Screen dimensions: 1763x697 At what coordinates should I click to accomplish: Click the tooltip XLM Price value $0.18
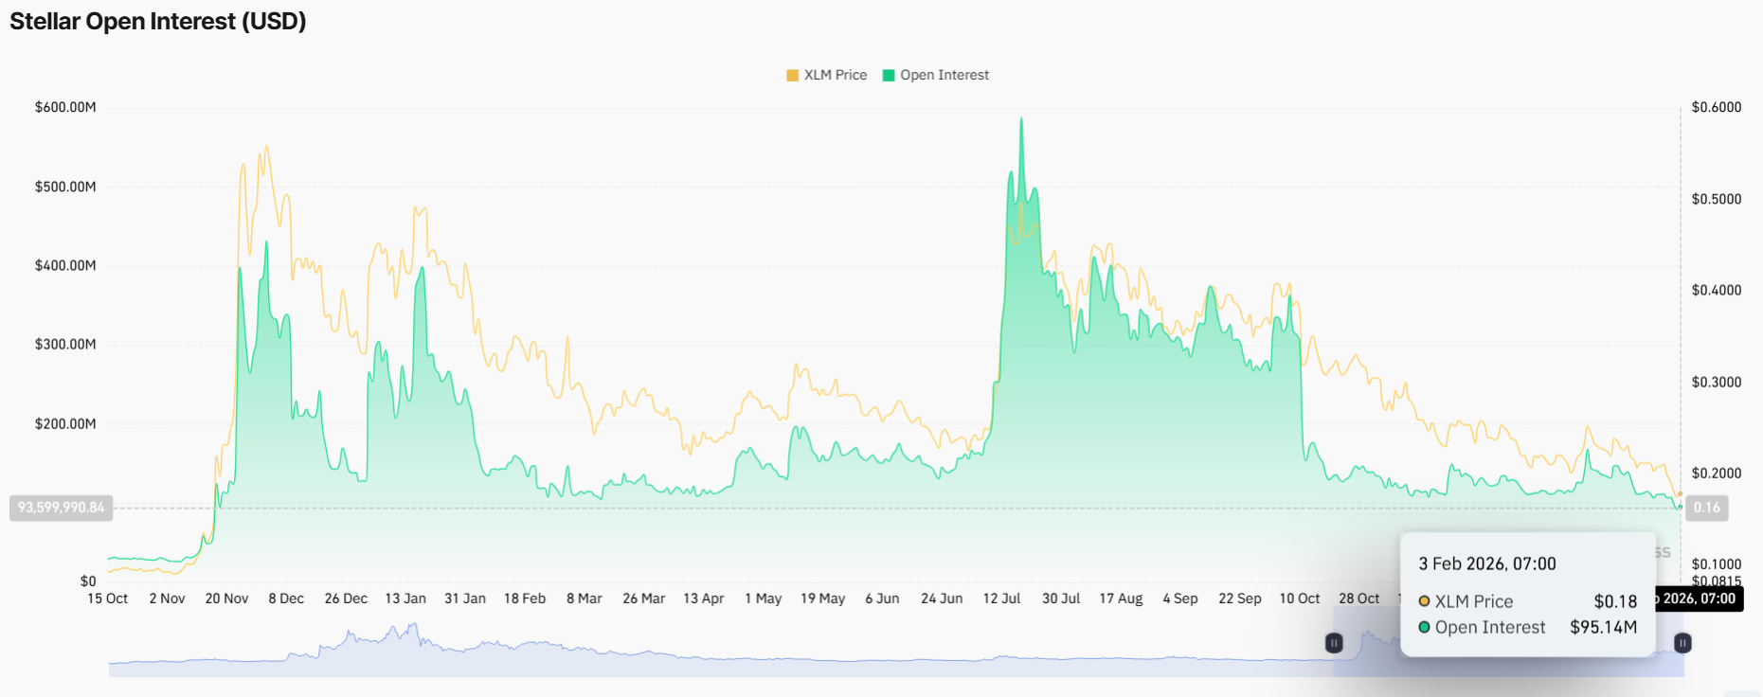coord(1615,601)
